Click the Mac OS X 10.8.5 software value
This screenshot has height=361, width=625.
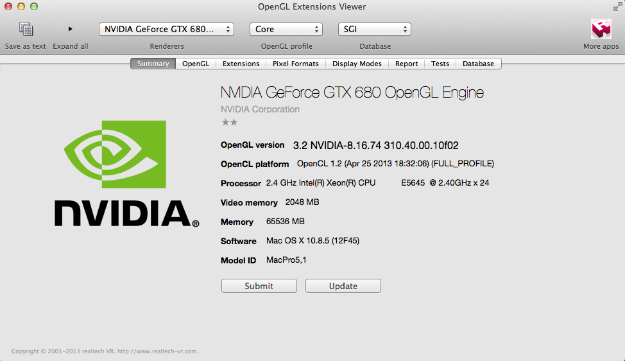pyautogui.click(x=313, y=240)
